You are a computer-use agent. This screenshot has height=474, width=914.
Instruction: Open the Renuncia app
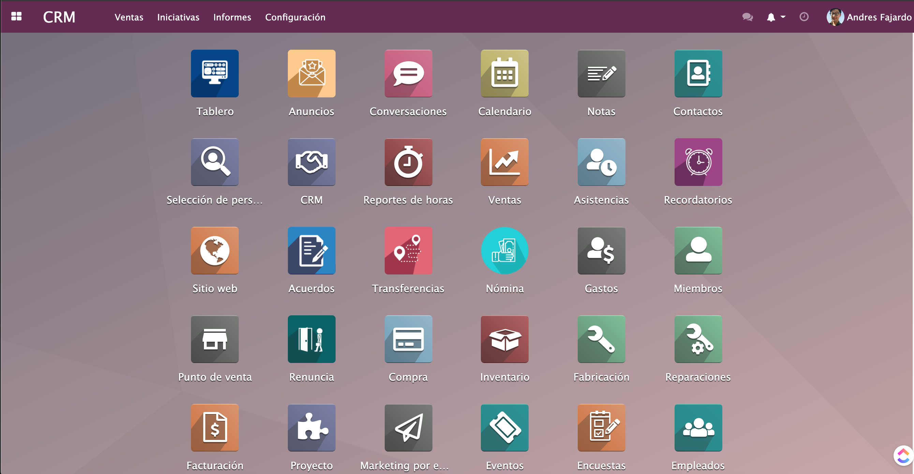coord(311,339)
